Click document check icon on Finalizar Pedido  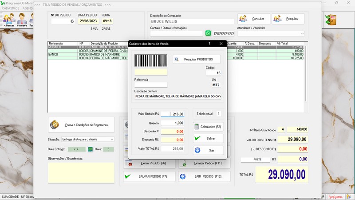(x=184, y=164)
